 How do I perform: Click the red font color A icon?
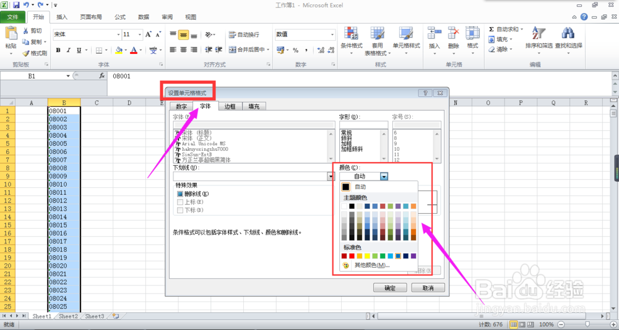[x=134, y=50]
